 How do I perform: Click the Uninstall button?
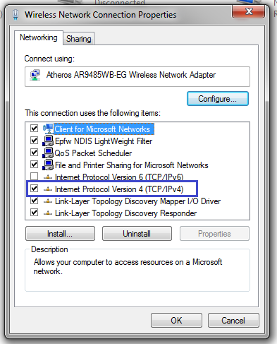[137, 234]
